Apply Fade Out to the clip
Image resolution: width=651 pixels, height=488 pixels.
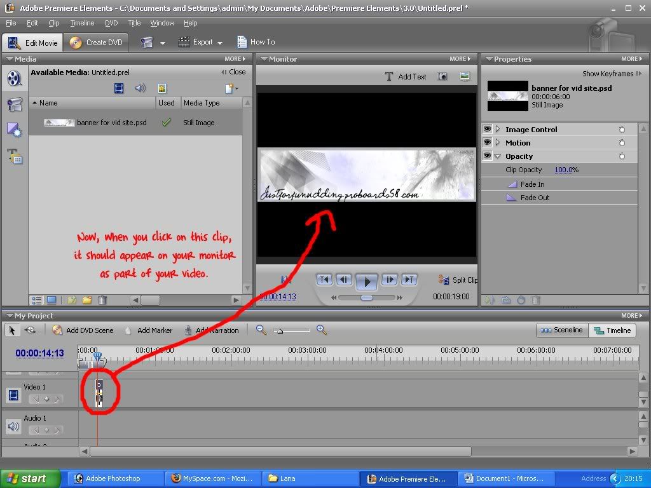528,198
